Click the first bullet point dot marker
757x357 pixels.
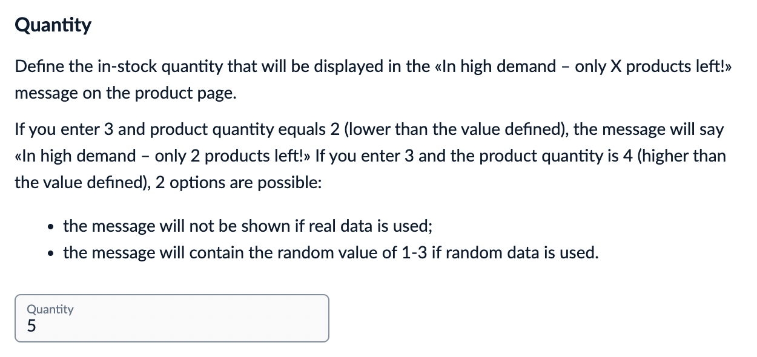(50, 227)
